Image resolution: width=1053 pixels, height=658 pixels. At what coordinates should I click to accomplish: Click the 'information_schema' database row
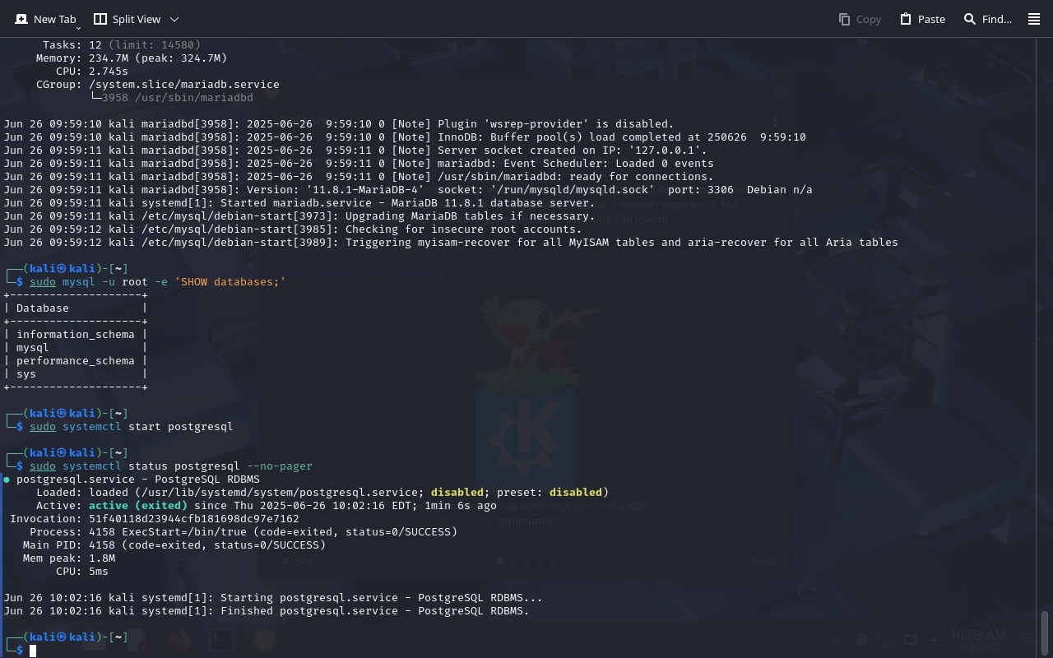click(75, 335)
